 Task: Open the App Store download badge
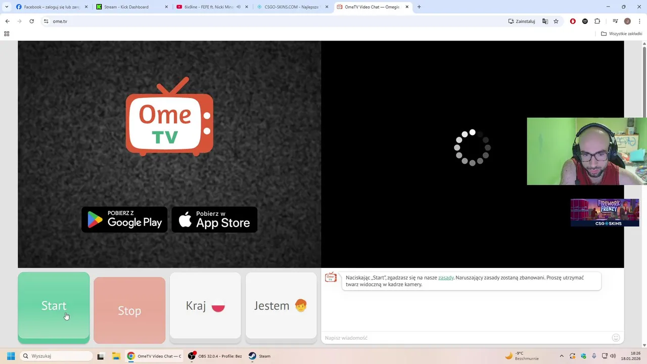[x=214, y=219]
